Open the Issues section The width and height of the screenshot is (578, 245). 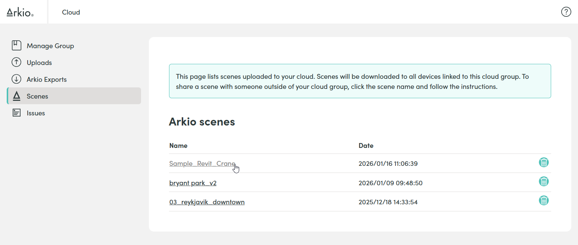(74, 113)
